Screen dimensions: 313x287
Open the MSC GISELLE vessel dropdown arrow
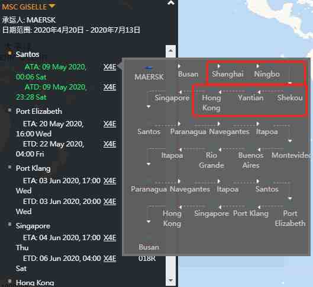(x=52, y=6)
